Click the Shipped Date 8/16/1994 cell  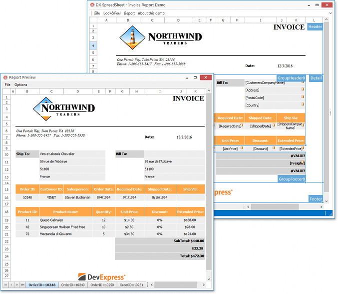coord(160,197)
